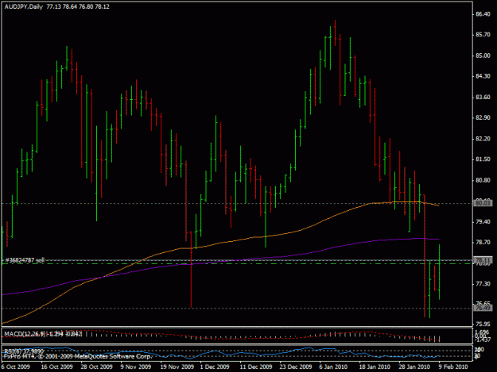Click the AUDJPY,Daily chart title text
Screen dimensions: 497x372
(x=23, y=6)
